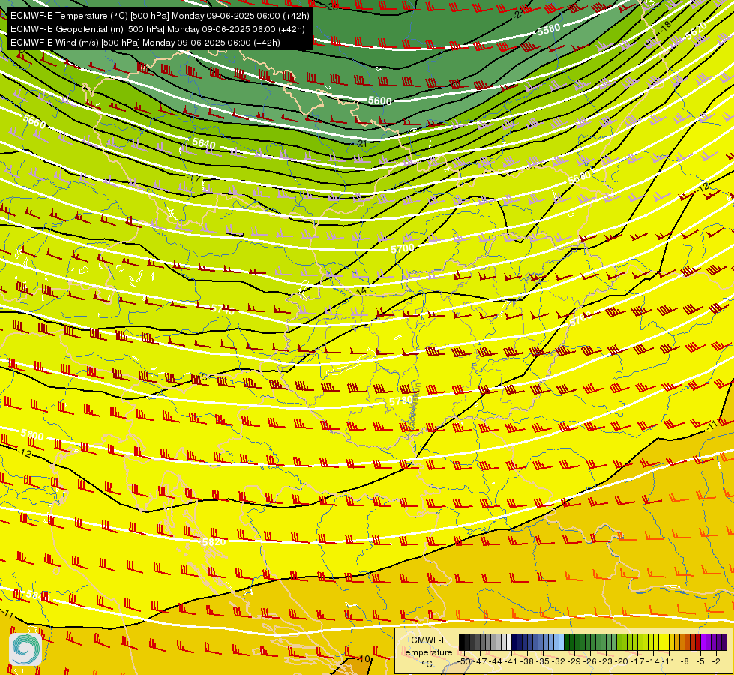Click the 5600 geopotential contour label

[x=379, y=100]
